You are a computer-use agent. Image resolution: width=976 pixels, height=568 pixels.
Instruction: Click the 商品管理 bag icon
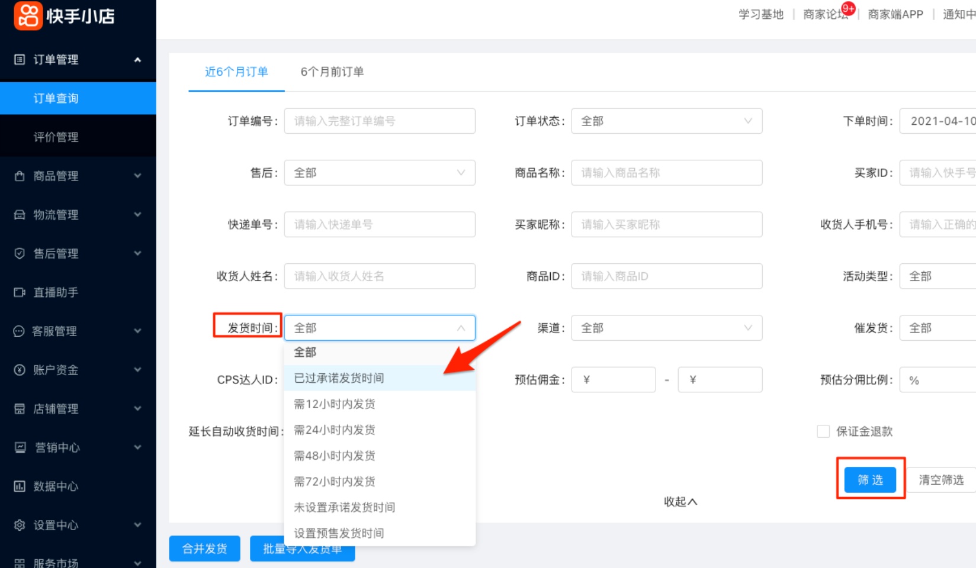(20, 176)
